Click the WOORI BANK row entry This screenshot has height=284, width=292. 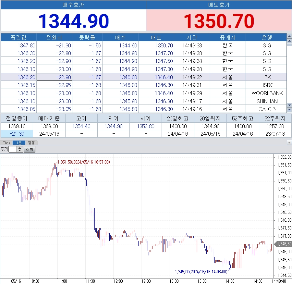pos(267,93)
